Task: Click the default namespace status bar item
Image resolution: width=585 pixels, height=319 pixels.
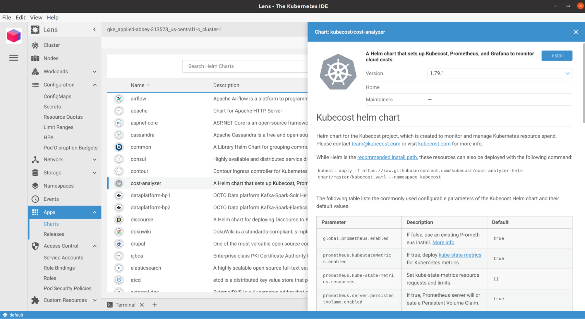Action: coord(13,315)
